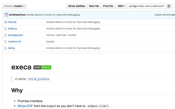Click the package.json file icon
The width and height of the screenshot is (175, 109).
click(5, 35)
